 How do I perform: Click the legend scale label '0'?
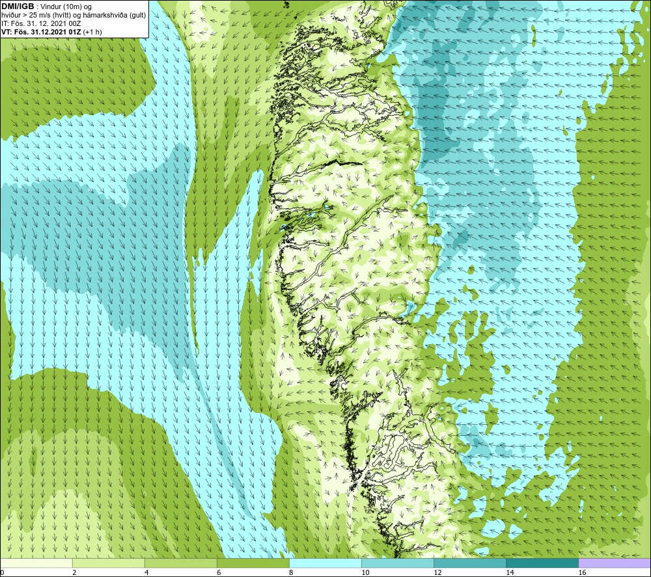[x=2, y=572]
